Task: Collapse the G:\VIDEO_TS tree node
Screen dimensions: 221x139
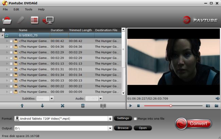Action: [x=3, y=35]
